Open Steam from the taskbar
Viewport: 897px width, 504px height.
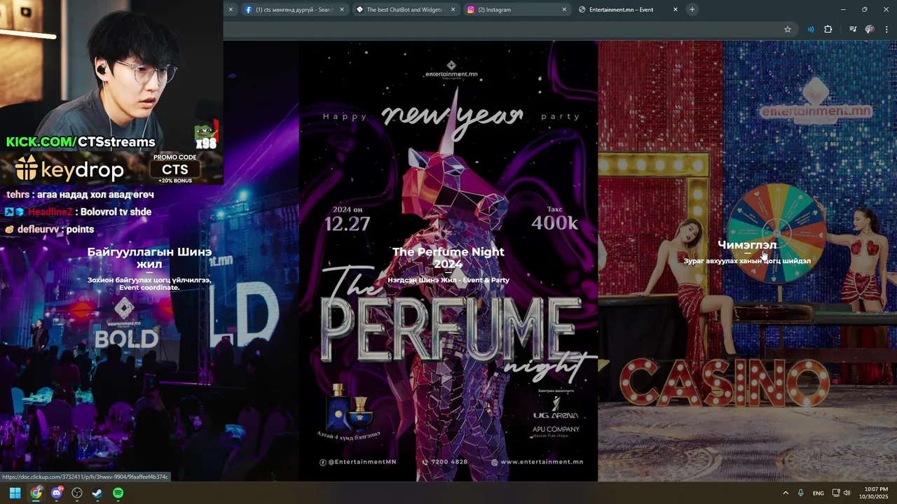coord(97,493)
